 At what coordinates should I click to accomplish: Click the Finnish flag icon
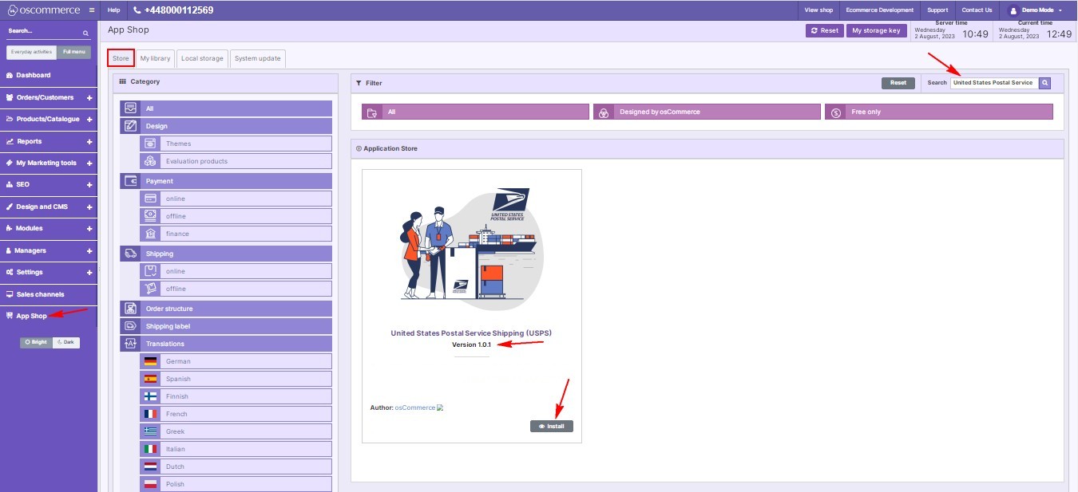point(150,396)
